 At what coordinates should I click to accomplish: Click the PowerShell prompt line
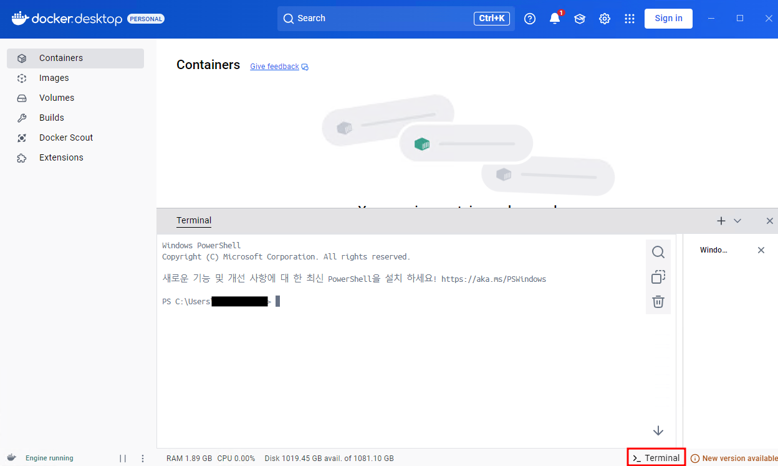(221, 302)
